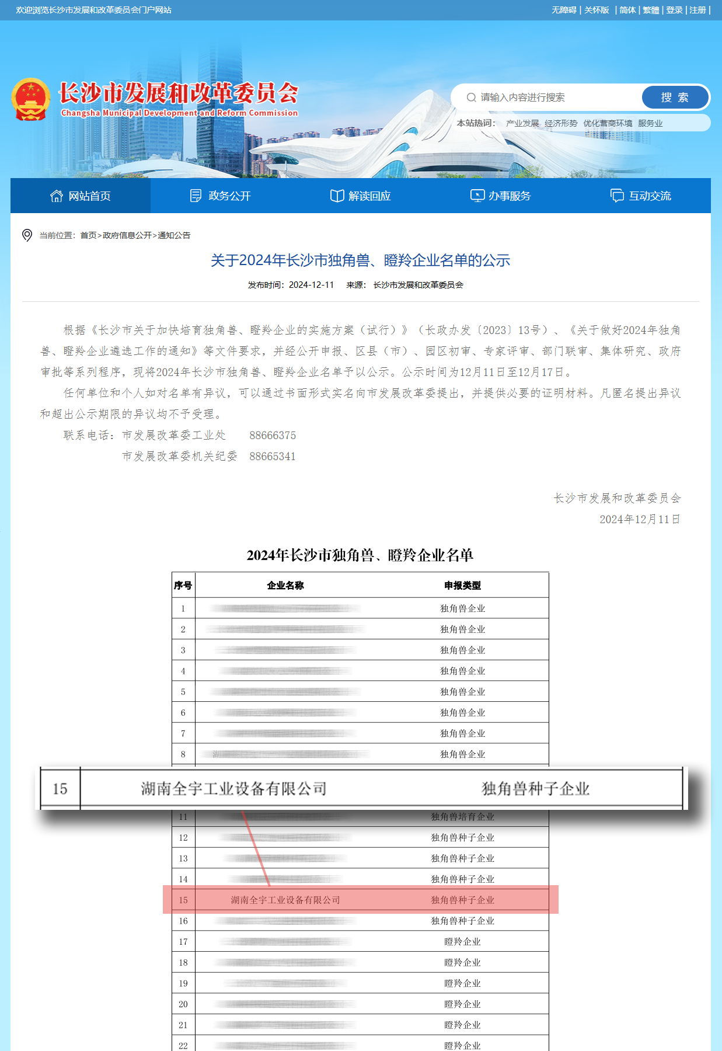Click the magnifier icon in search box
The width and height of the screenshot is (722, 1051).
471,98
